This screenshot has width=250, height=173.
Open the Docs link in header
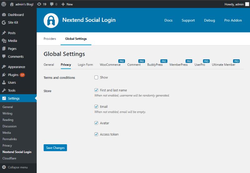[168, 20]
